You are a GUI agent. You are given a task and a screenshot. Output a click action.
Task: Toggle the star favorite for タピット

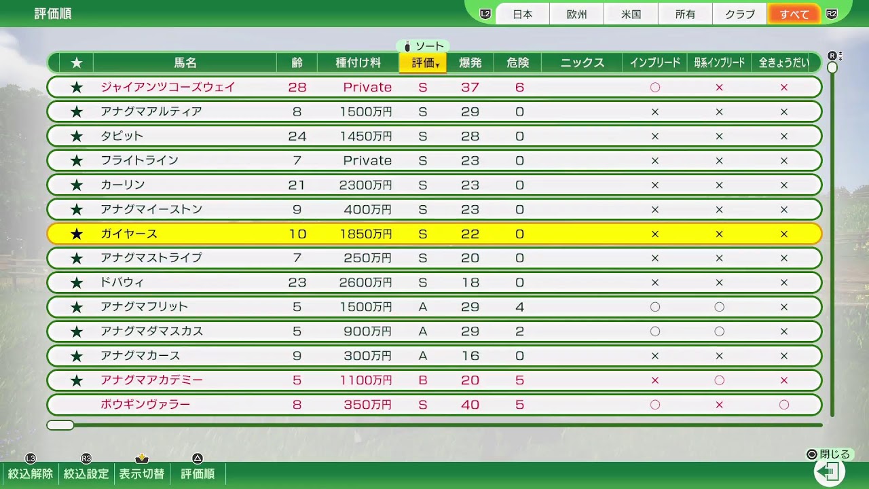tap(76, 135)
